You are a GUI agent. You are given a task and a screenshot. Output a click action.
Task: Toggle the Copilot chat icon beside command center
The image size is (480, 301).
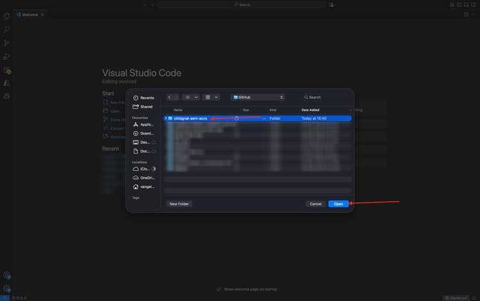[332, 4]
